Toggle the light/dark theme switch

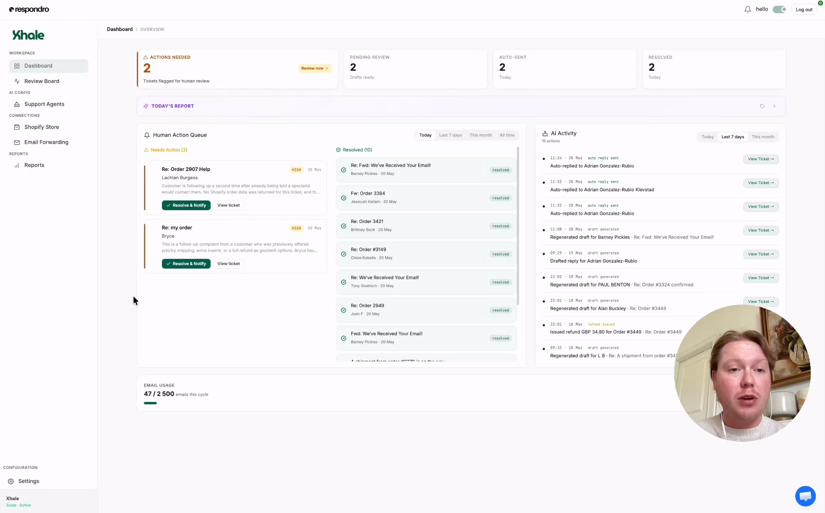[x=779, y=10]
